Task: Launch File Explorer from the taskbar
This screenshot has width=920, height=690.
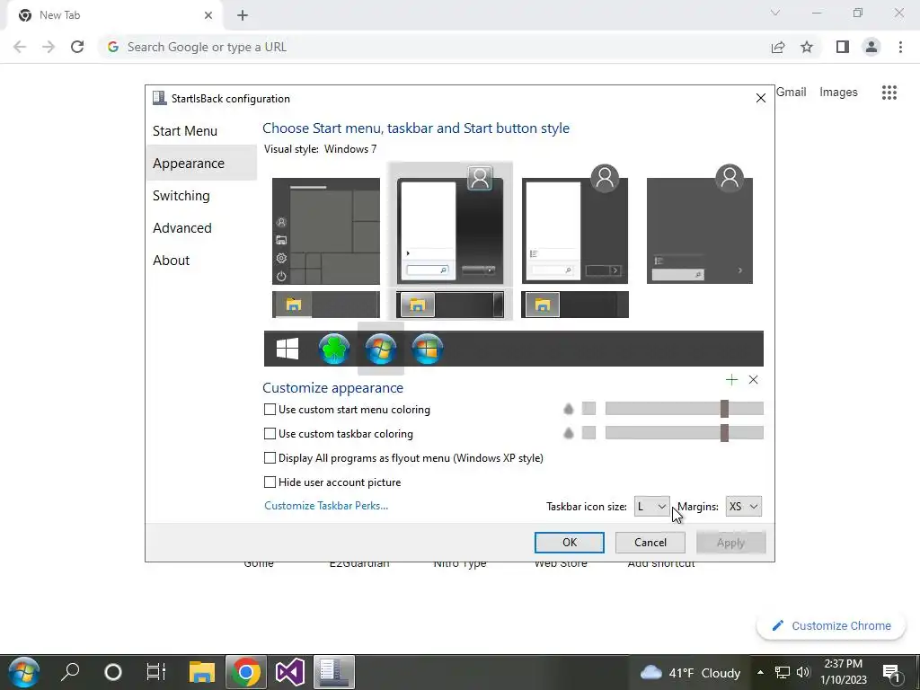Action: [x=202, y=672]
